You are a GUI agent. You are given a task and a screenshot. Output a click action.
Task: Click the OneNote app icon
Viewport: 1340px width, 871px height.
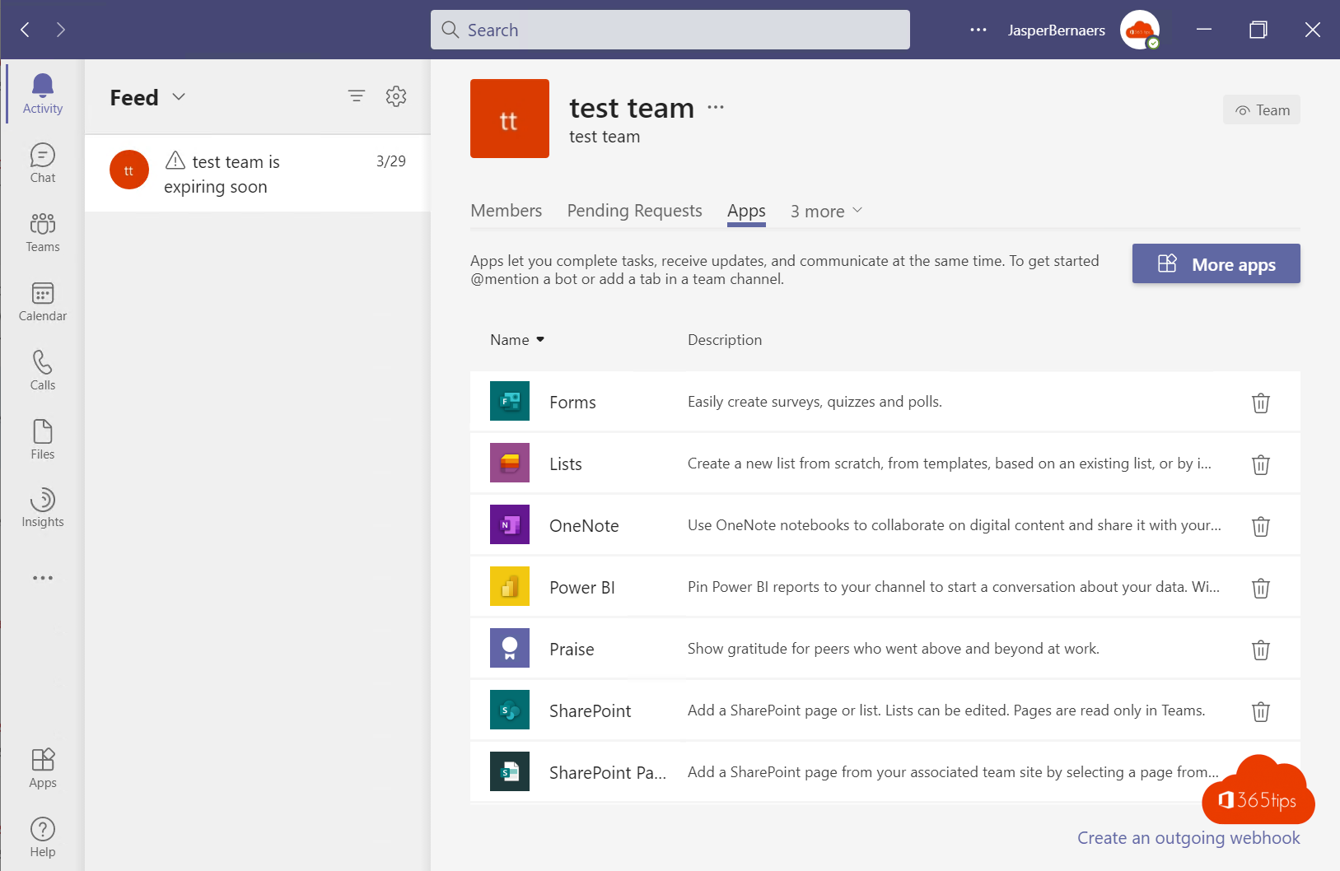[x=510, y=524]
